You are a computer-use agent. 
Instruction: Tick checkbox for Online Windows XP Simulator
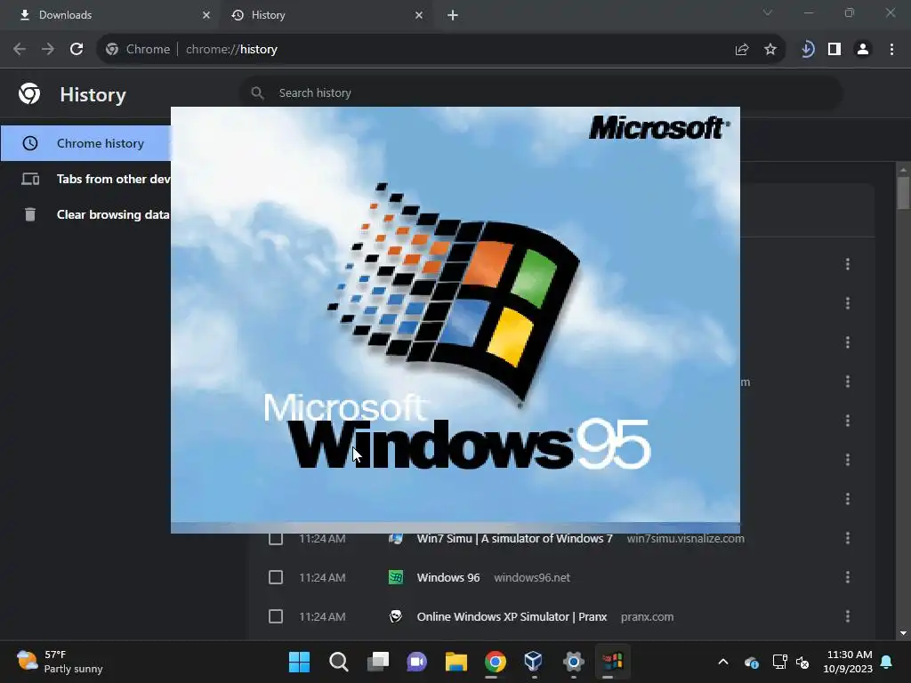tap(276, 616)
